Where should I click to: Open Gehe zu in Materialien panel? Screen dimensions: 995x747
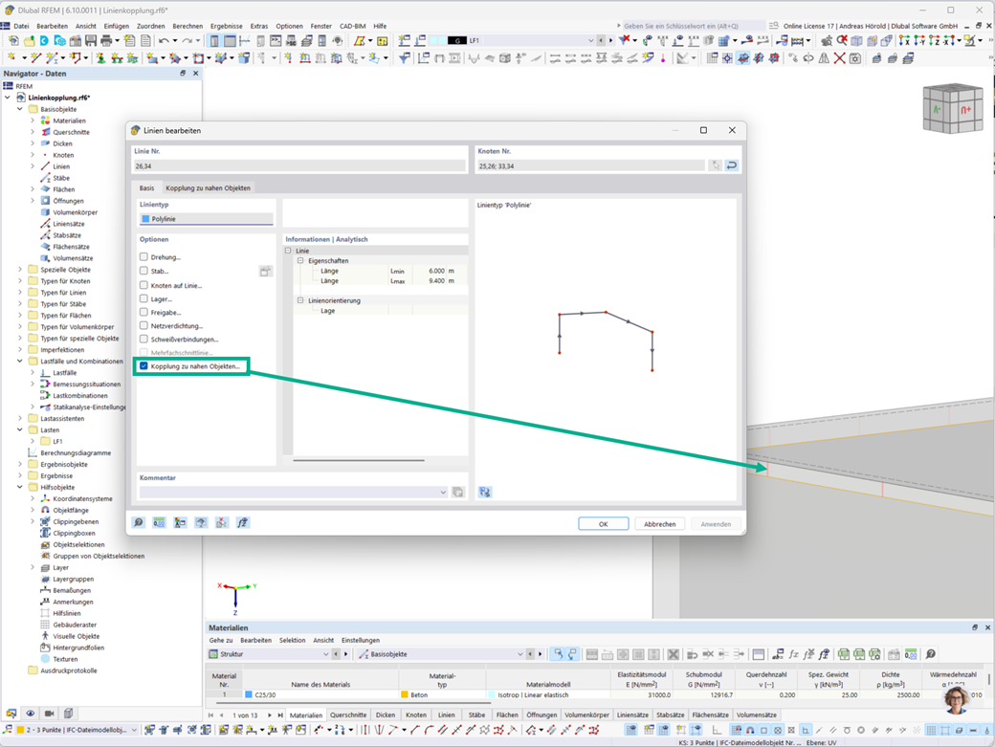pyautogui.click(x=221, y=640)
